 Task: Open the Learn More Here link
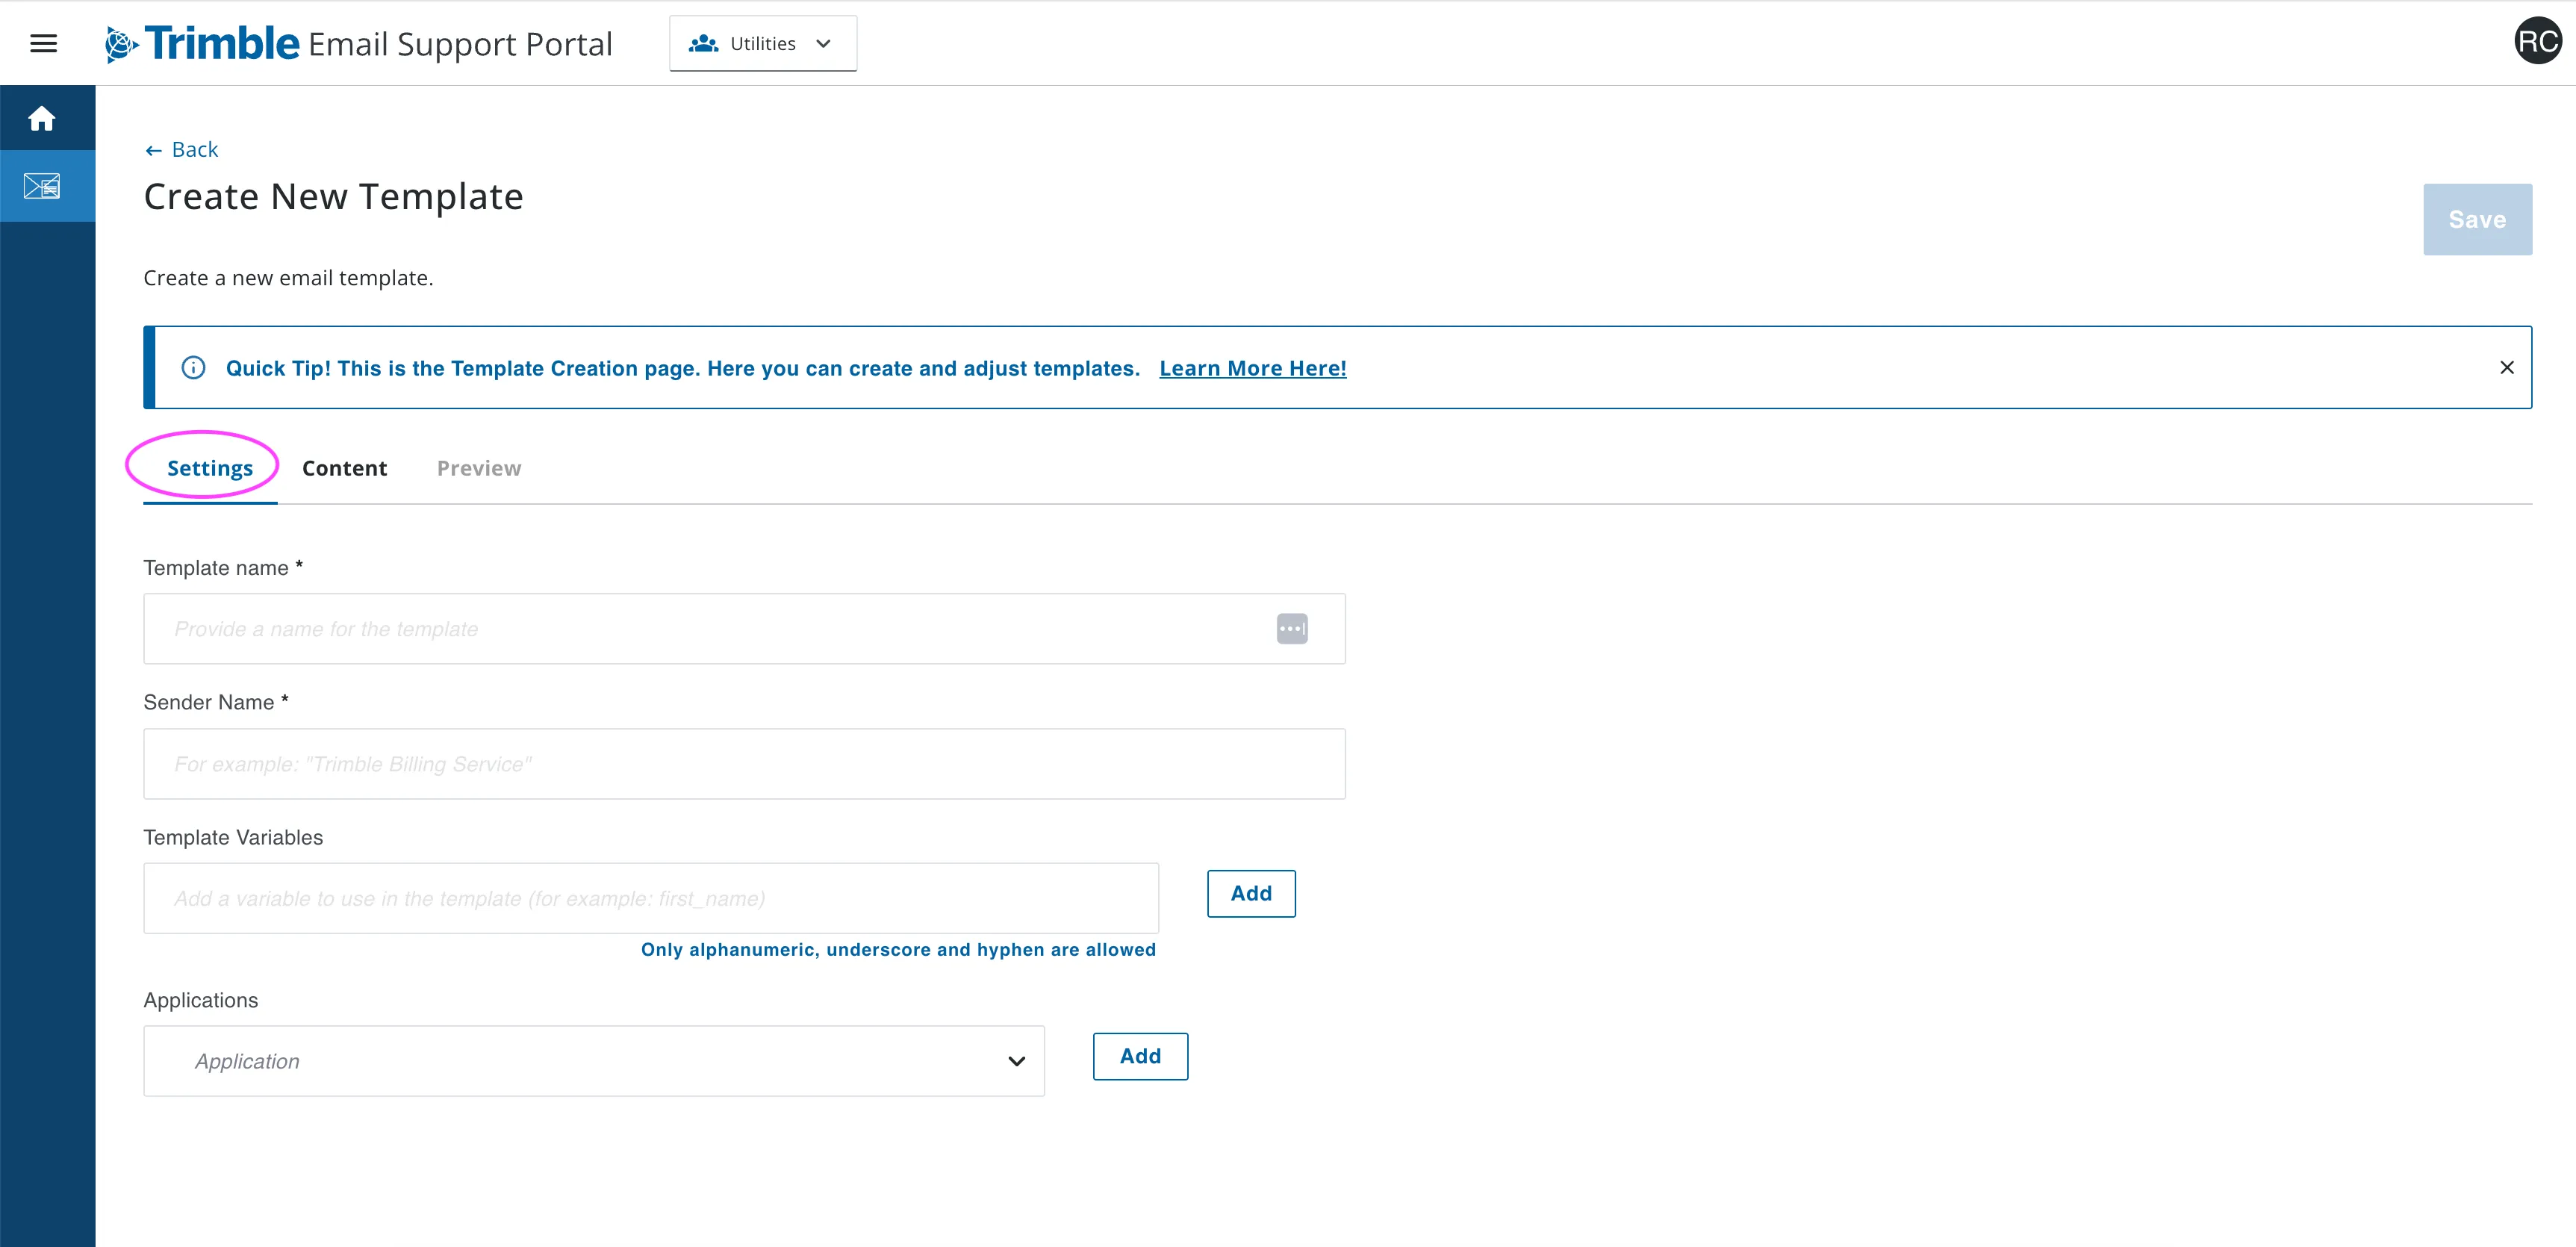click(x=1253, y=368)
